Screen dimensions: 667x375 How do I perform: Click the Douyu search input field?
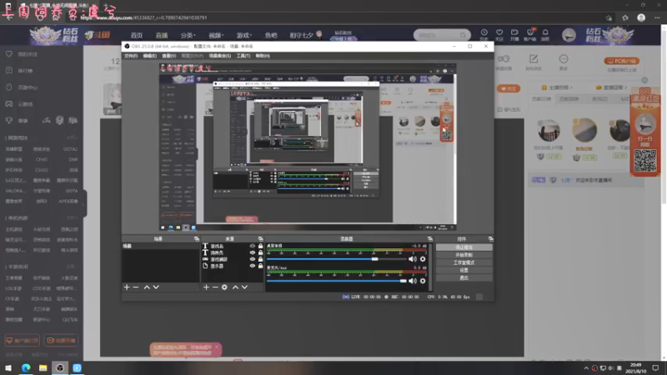coord(437,35)
